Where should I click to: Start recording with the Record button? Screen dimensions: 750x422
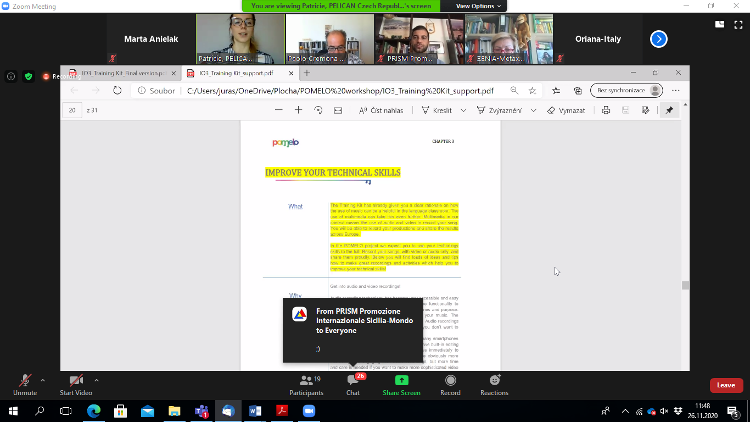[x=450, y=385]
